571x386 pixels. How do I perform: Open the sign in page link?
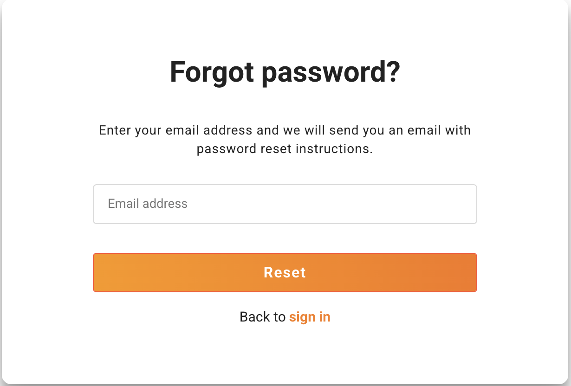click(x=310, y=317)
